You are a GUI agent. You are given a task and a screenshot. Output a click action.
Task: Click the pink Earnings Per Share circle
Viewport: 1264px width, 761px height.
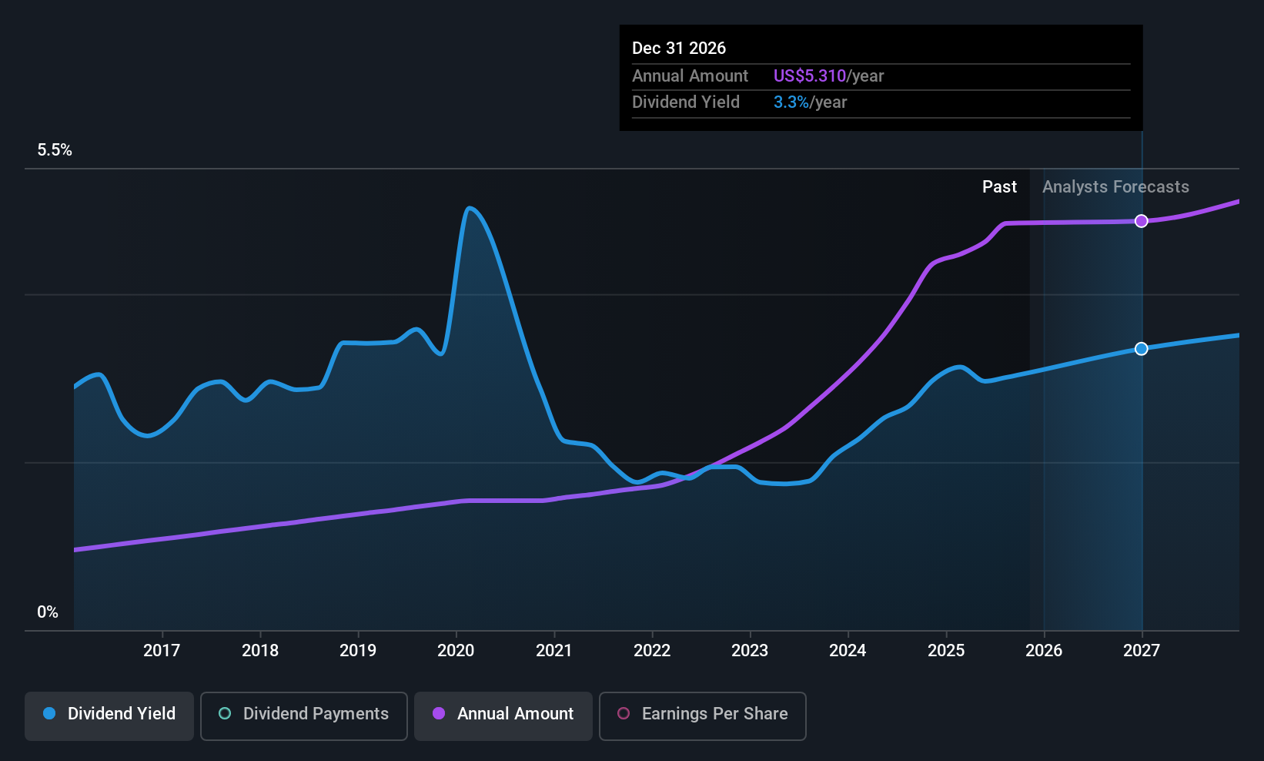coord(624,713)
